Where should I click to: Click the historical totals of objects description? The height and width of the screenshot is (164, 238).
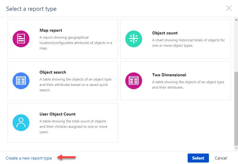[x=189, y=43]
